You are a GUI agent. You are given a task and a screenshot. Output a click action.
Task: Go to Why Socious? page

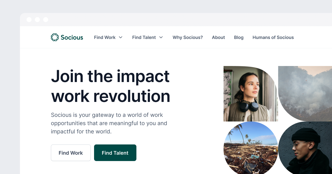188,37
